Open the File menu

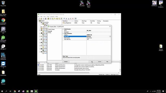pyautogui.click(x=39, y=17)
